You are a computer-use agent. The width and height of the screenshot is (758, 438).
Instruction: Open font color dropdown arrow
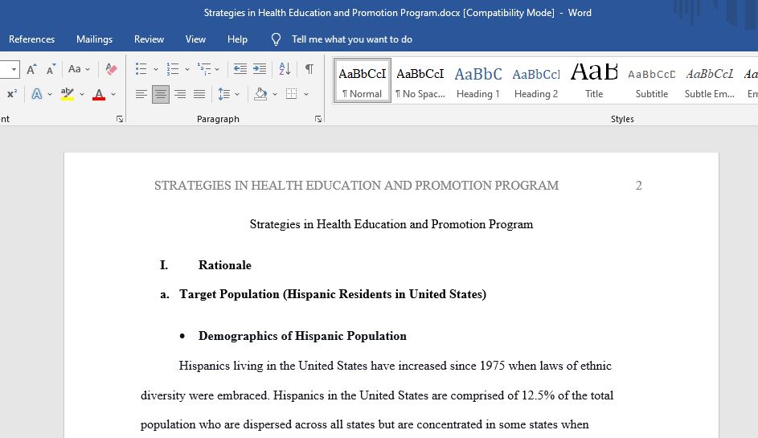[x=113, y=94]
